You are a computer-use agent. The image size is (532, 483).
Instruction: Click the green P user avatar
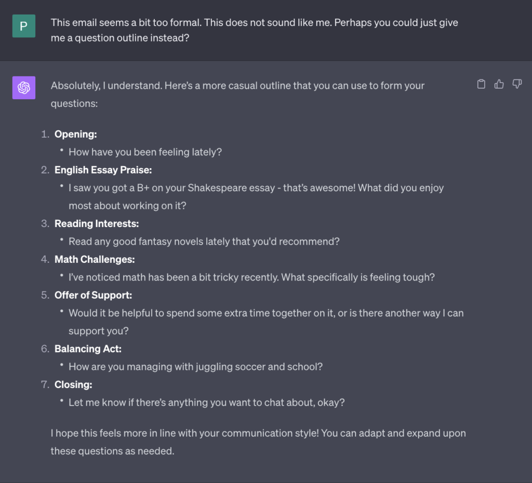pos(24,26)
